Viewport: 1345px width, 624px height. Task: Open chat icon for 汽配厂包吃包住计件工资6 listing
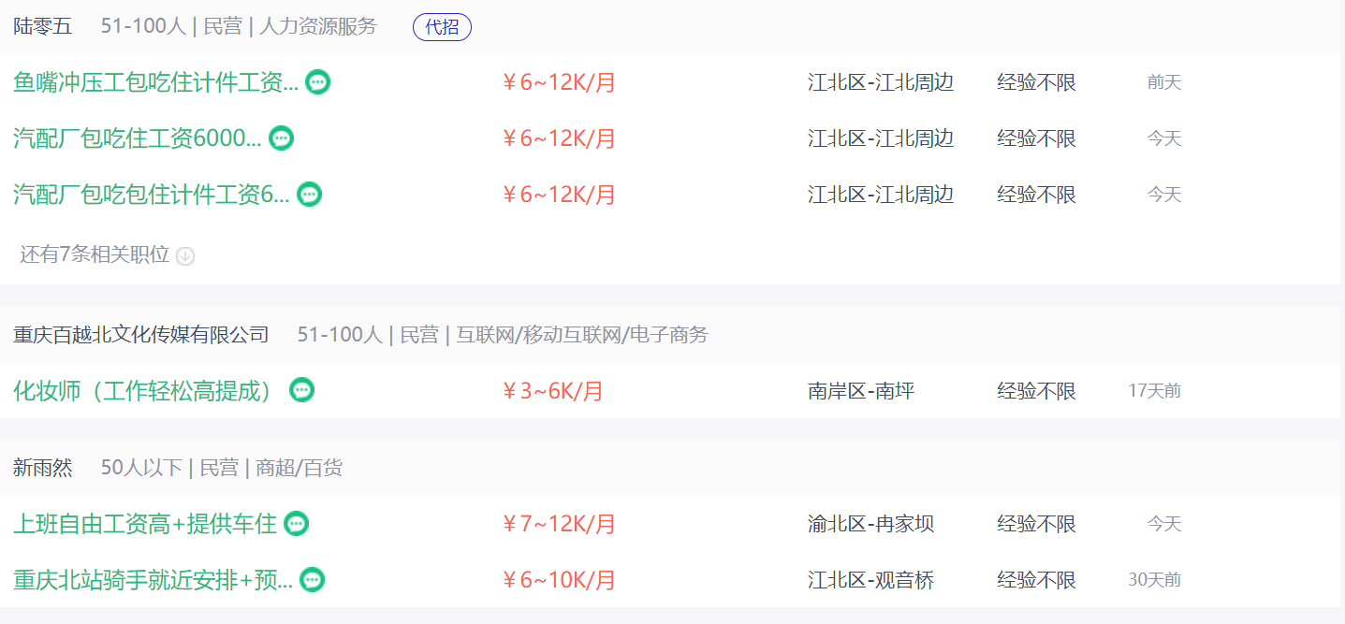pyautogui.click(x=310, y=195)
